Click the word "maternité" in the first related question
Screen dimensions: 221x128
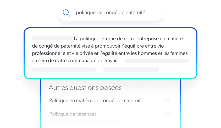(133, 101)
